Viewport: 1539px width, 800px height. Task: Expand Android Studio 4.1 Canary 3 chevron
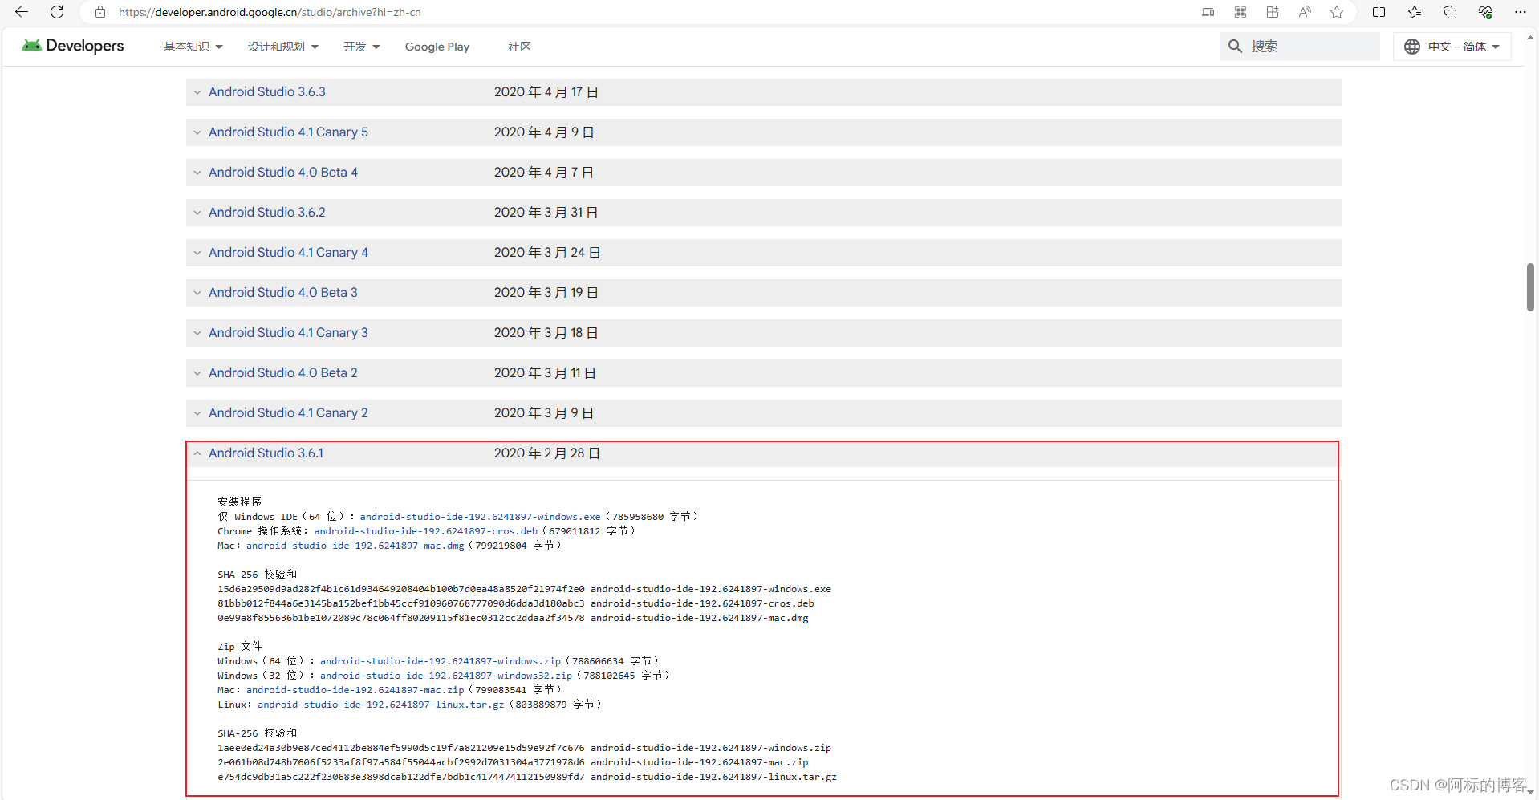197,333
